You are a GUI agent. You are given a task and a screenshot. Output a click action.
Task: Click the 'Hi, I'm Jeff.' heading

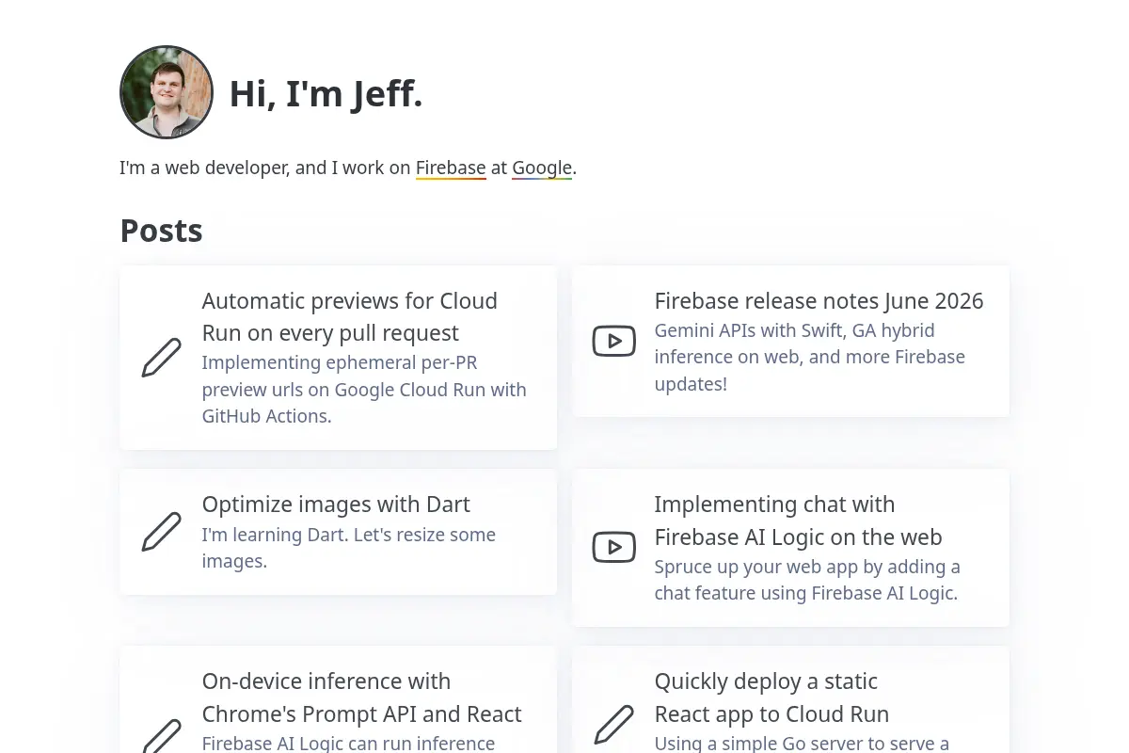[x=326, y=93]
